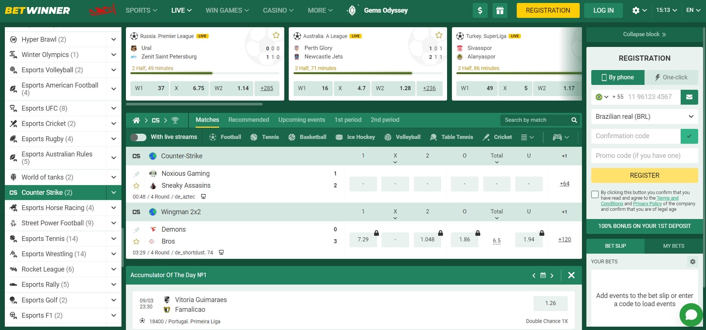Toggle With live streams switch
706x330 pixels.
click(138, 137)
